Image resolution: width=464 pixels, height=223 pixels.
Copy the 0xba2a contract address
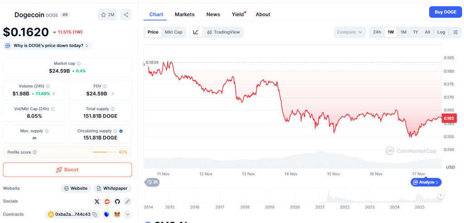coord(95,214)
